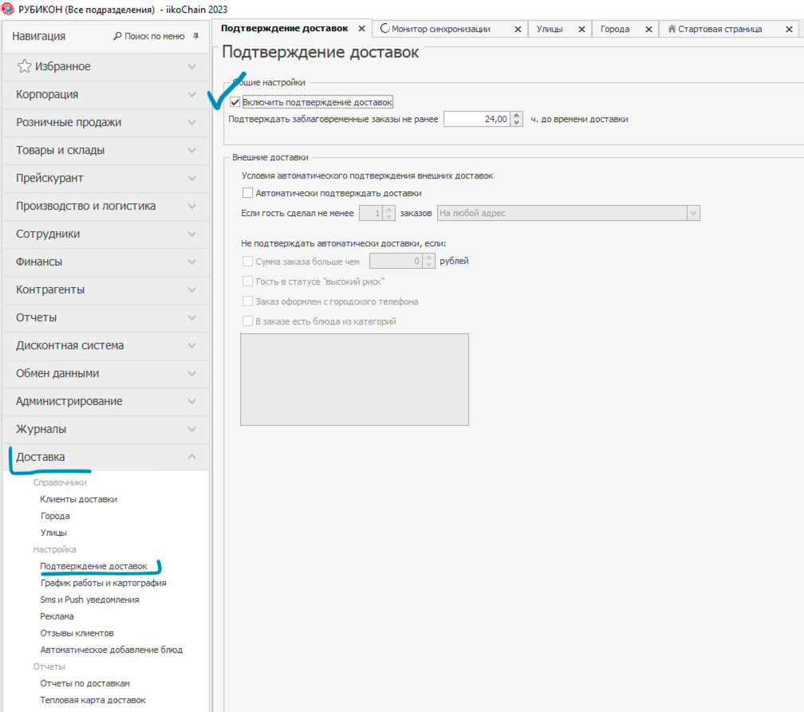Enable Автоматически подтверждать доставки checkbox
804x712 pixels.
247,193
